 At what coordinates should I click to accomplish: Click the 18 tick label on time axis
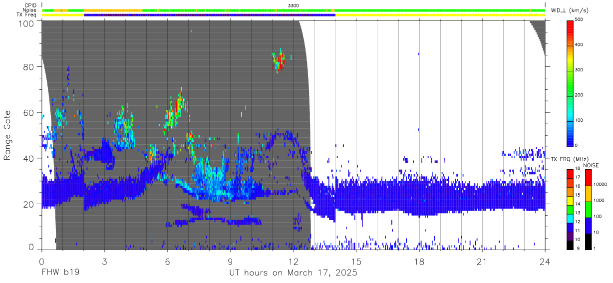coord(419,262)
